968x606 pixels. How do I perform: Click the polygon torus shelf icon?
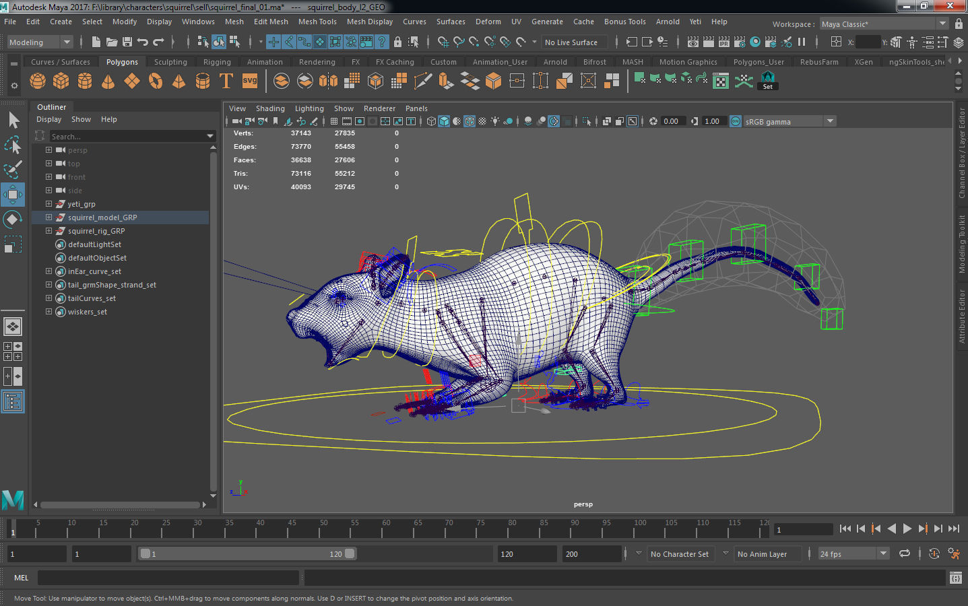pyautogui.click(x=156, y=81)
